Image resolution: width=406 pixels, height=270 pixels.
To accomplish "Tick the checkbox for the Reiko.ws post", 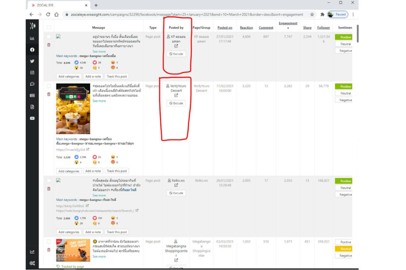I will (49, 180).
